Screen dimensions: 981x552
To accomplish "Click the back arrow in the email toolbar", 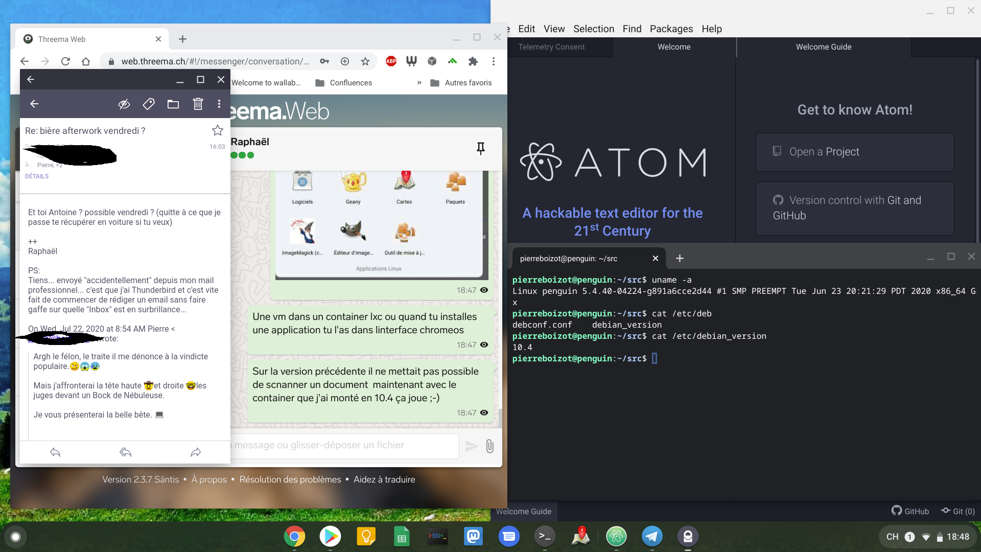I will (34, 104).
